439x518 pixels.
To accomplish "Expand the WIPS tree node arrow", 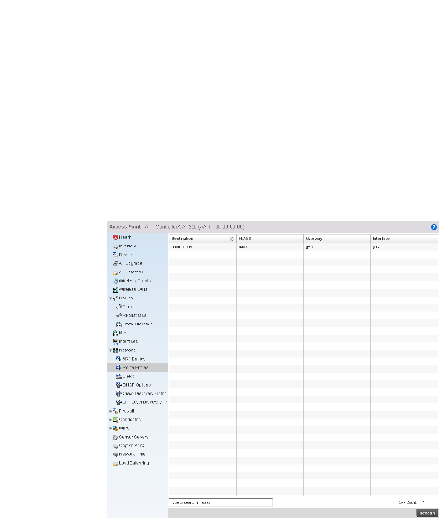I will (111, 428).
